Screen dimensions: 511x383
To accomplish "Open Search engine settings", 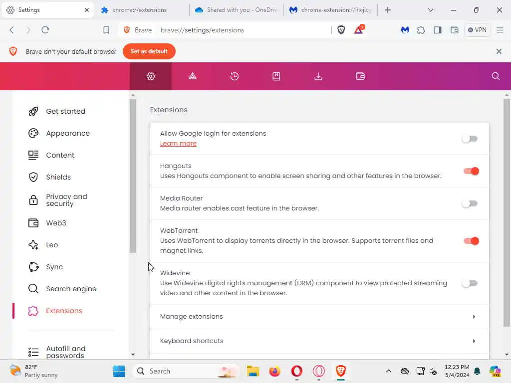I will pyautogui.click(x=71, y=289).
